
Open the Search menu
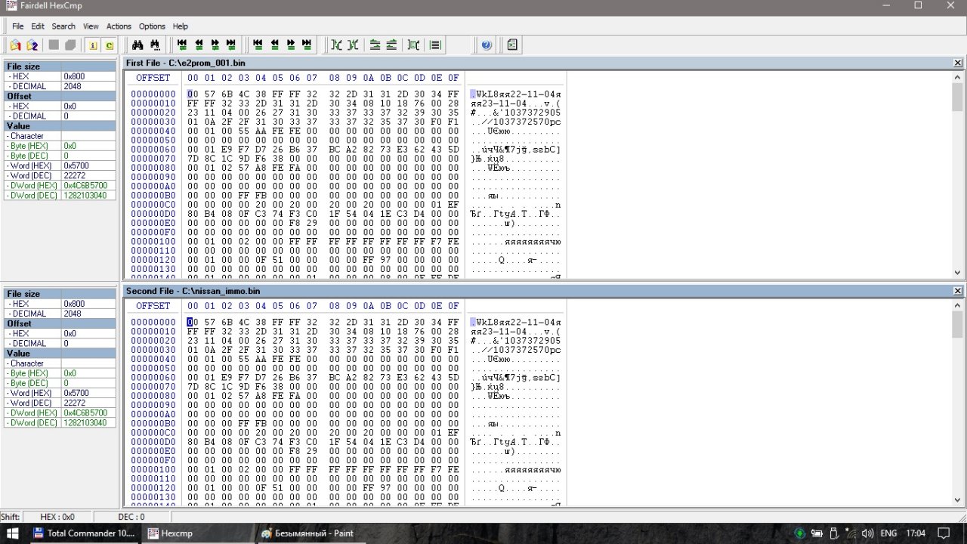(x=63, y=26)
